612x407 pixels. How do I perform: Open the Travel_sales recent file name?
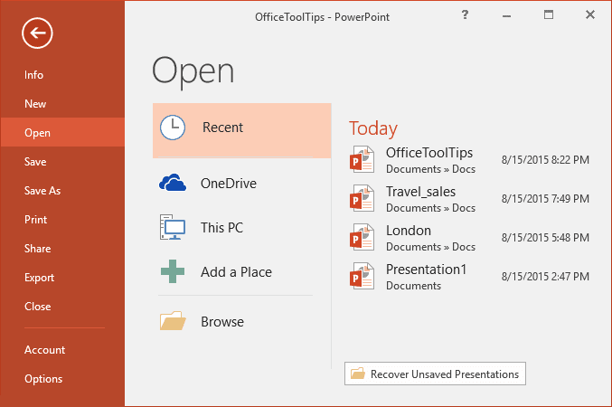pyautogui.click(x=420, y=192)
